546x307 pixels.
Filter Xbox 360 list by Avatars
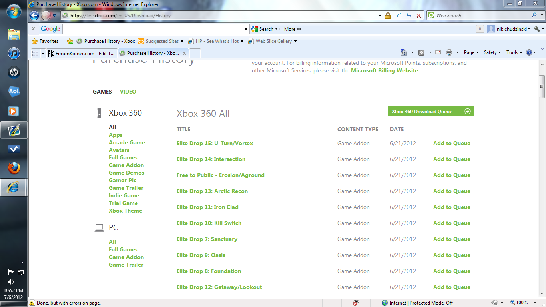click(x=119, y=150)
